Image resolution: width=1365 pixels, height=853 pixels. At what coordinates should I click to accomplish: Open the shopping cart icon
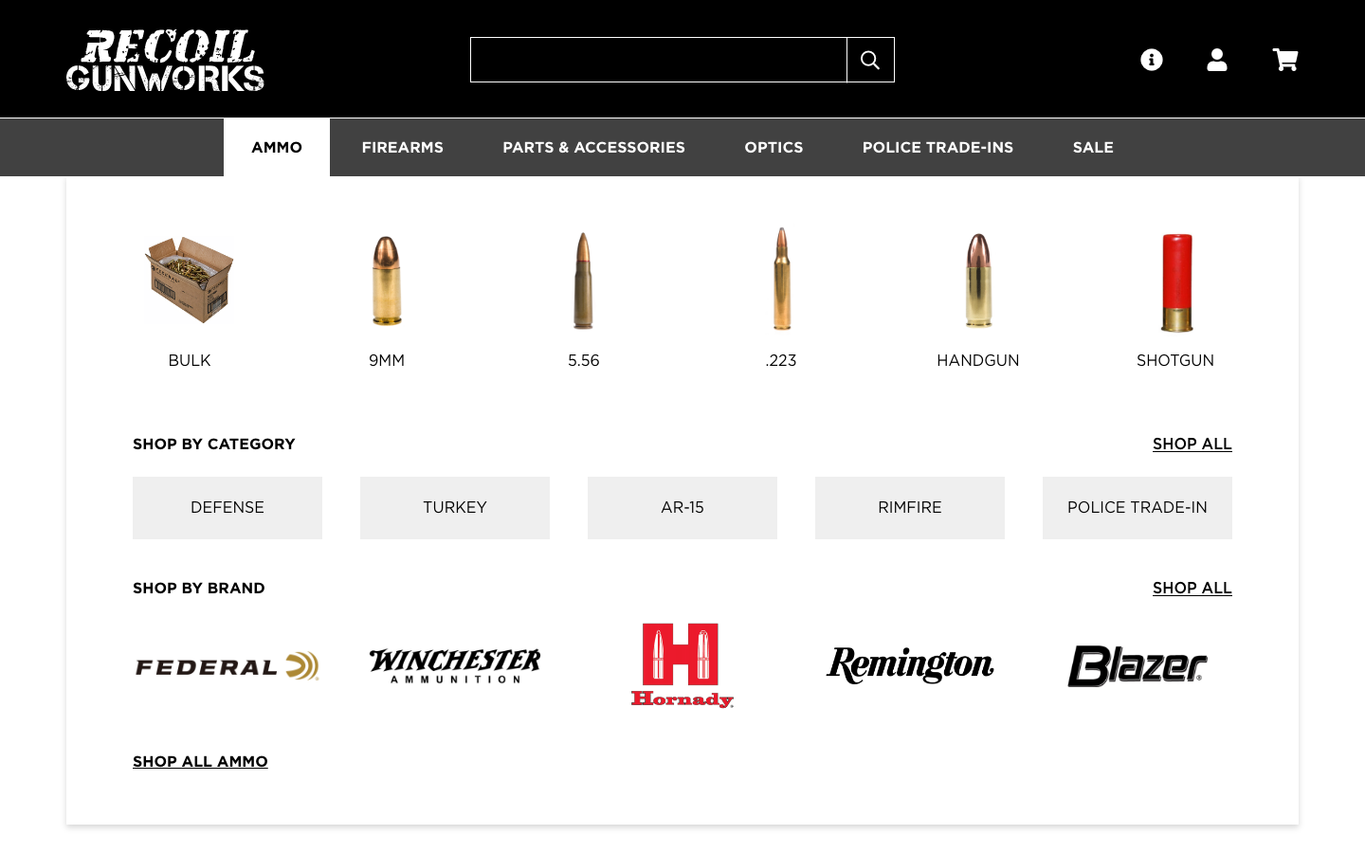[x=1285, y=60]
